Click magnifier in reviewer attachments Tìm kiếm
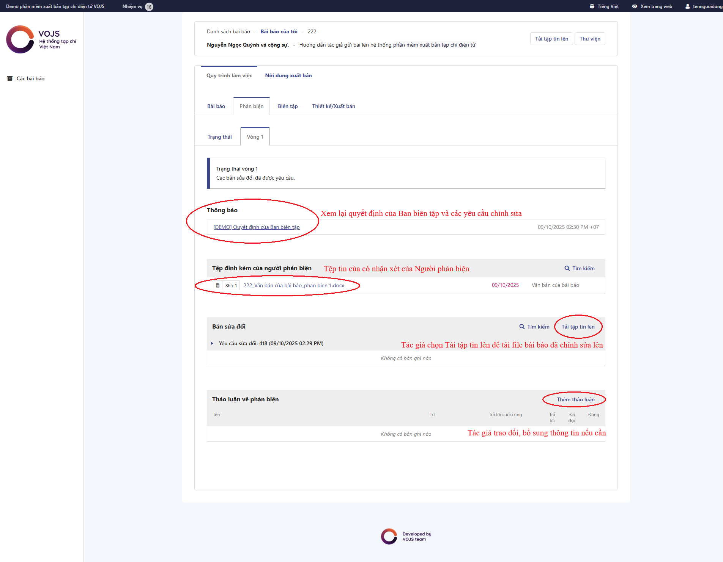The width and height of the screenshot is (723, 562). point(567,268)
